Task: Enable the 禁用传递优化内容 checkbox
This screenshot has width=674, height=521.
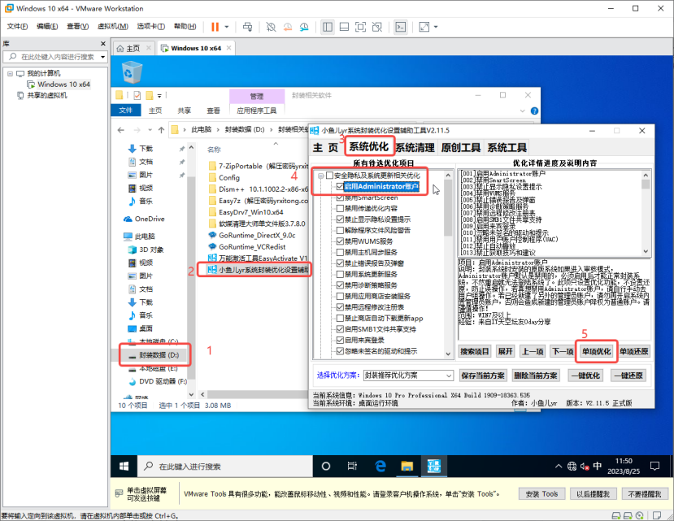Action: click(x=340, y=209)
